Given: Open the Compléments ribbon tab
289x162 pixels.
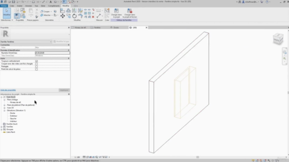Looking at the screenshot, I should click(54, 6).
